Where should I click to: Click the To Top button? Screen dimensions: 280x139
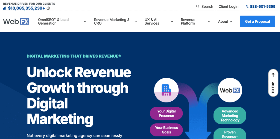click(x=273, y=83)
